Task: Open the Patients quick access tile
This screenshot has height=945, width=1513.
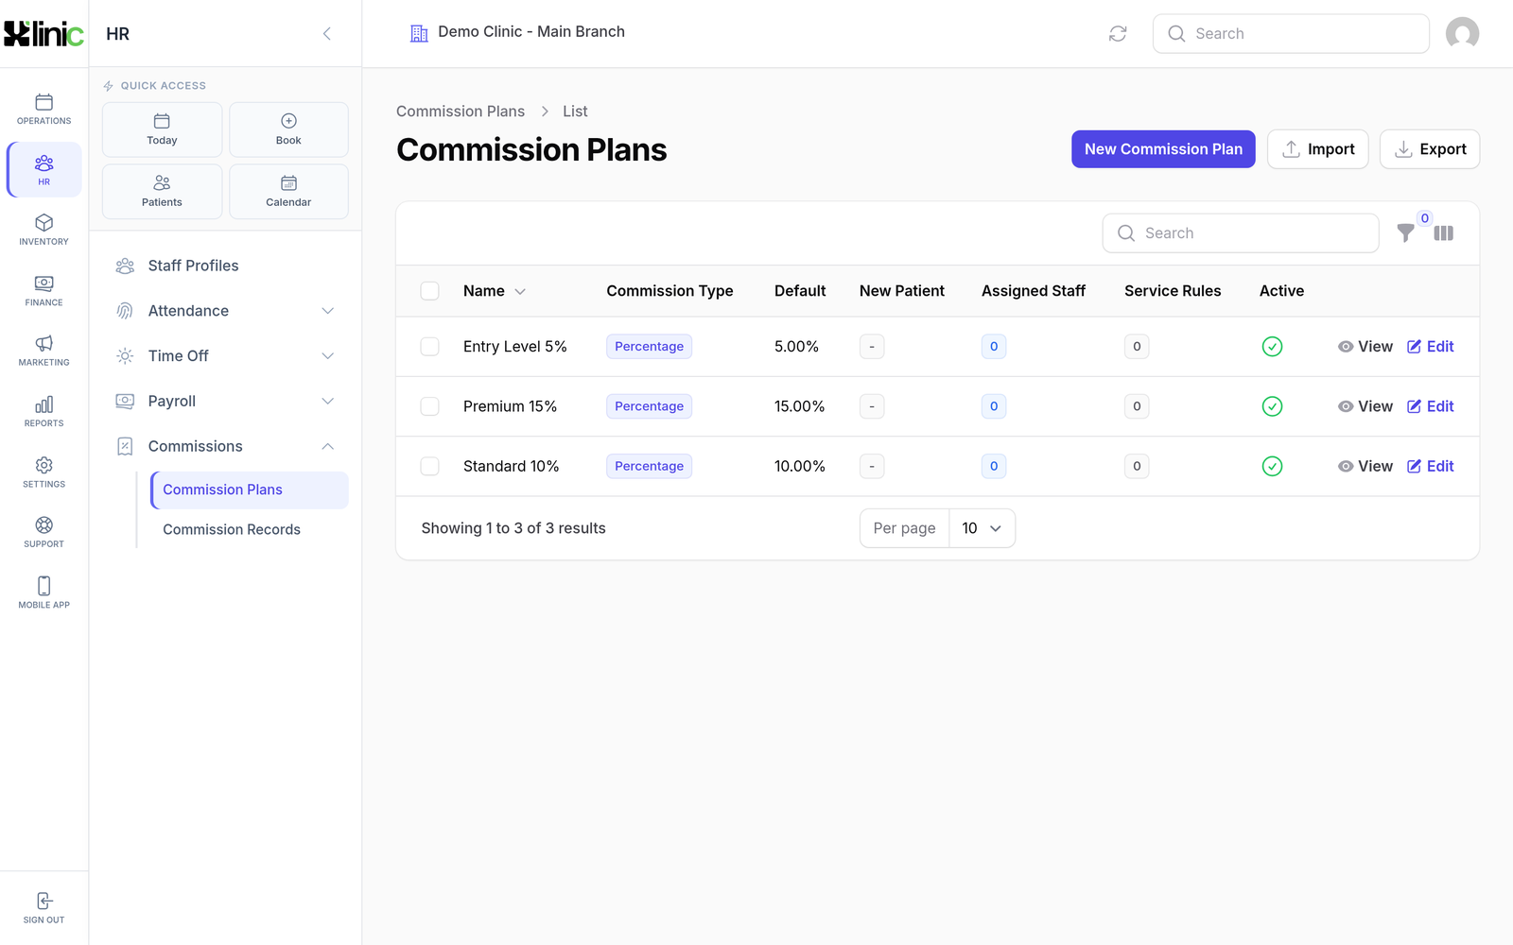Action: click(162, 192)
